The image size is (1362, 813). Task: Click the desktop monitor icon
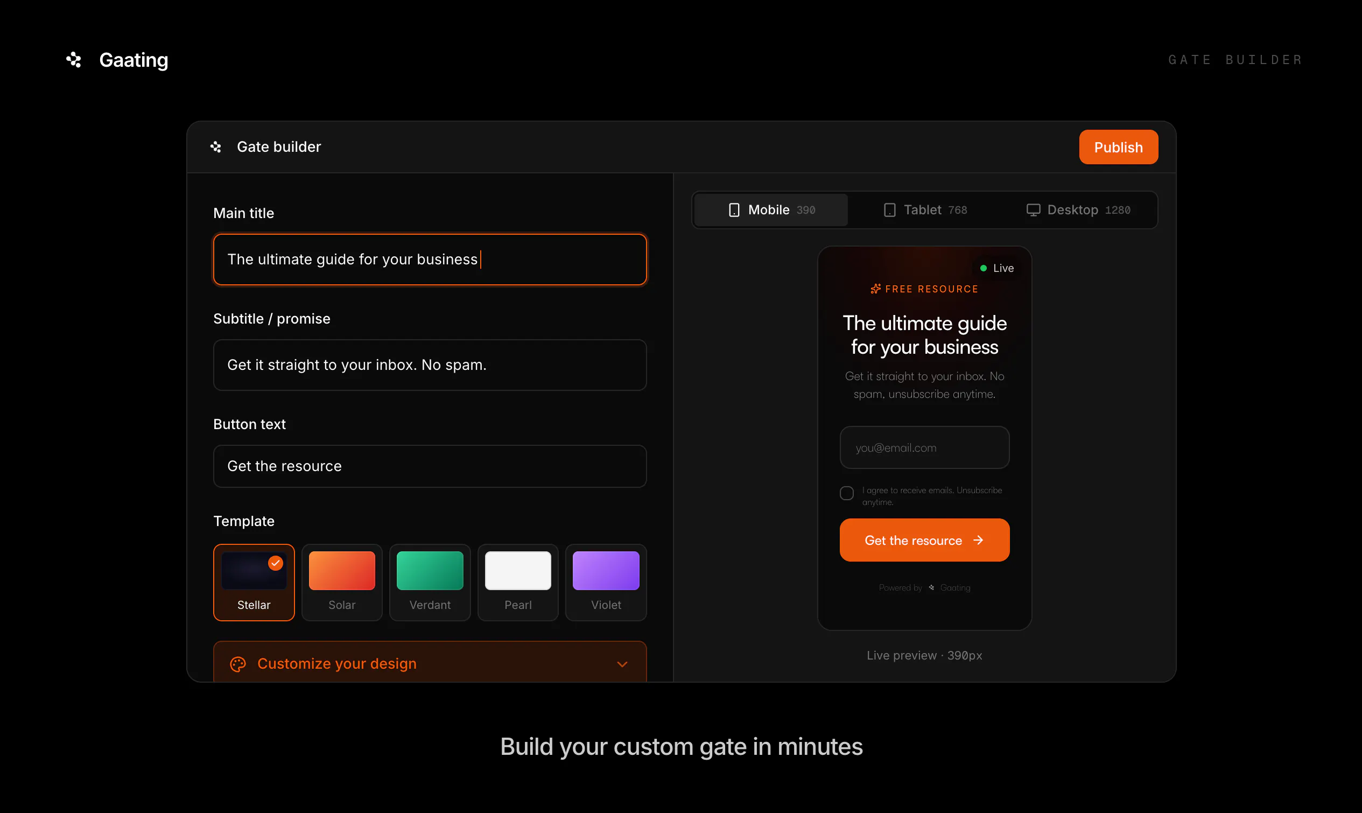tap(1033, 210)
